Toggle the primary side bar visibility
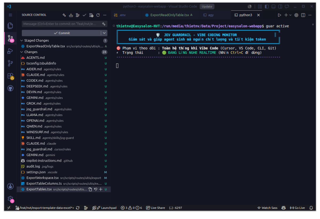320x219 pixels. [267, 6]
